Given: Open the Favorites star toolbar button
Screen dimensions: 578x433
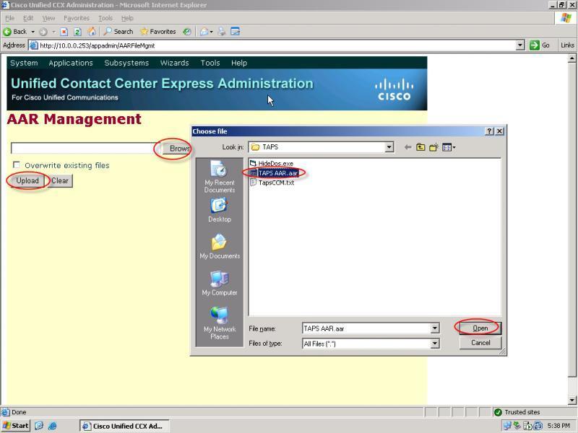Looking at the screenshot, I should (158, 32).
